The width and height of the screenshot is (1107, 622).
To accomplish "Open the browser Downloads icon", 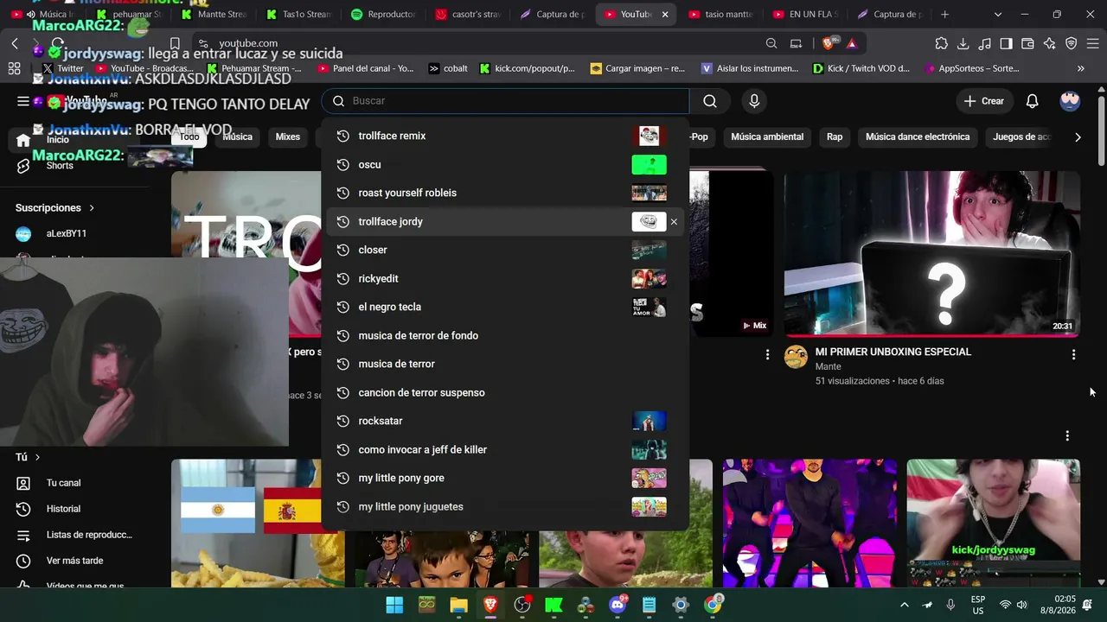I will click(x=963, y=43).
